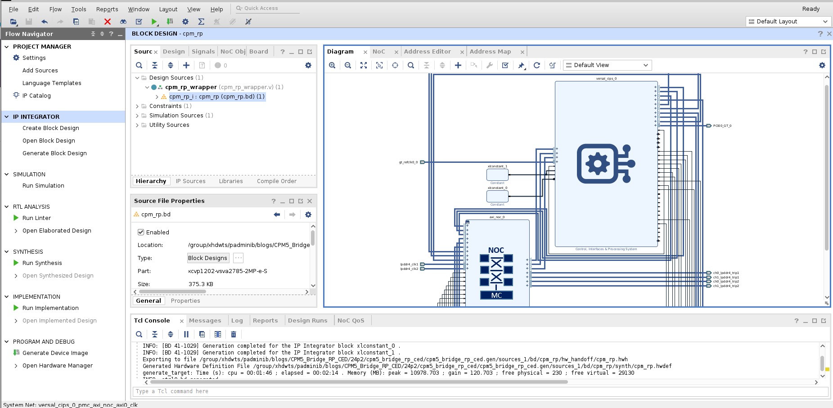Open the Reports menu

[x=107, y=9]
